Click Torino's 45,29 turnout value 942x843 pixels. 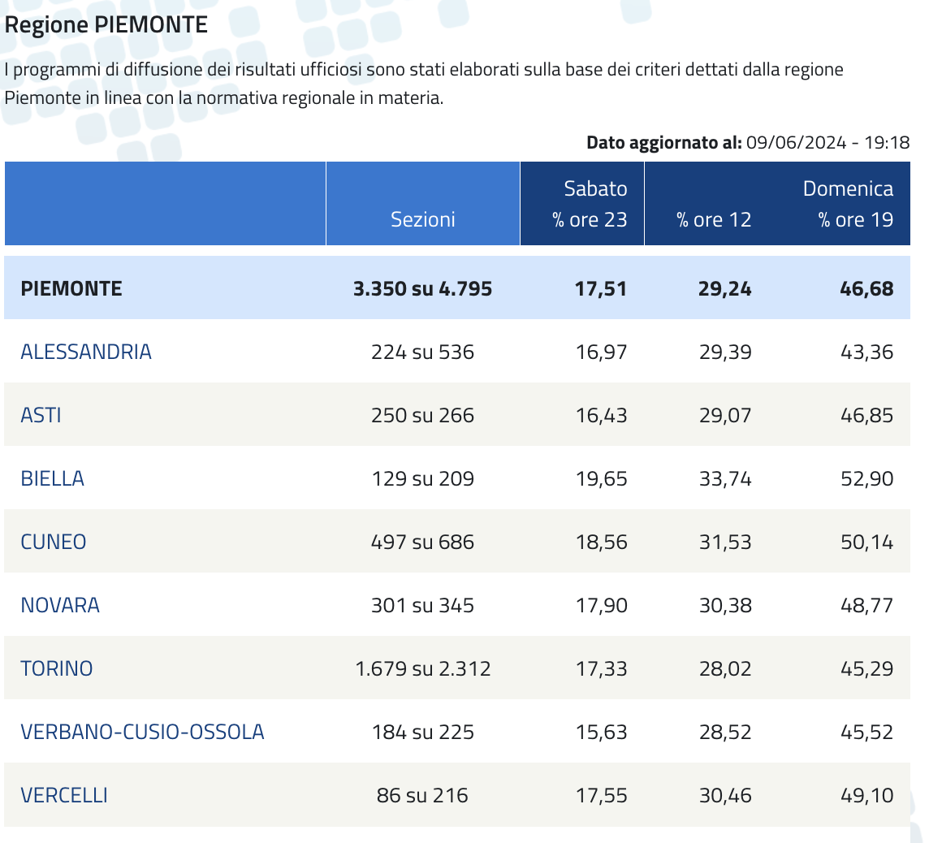[x=867, y=668]
